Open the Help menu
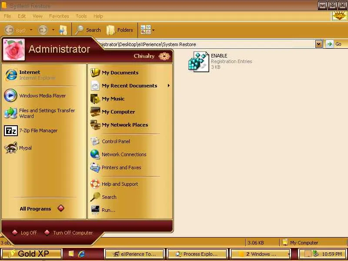The image size is (348, 261). [x=98, y=16]
